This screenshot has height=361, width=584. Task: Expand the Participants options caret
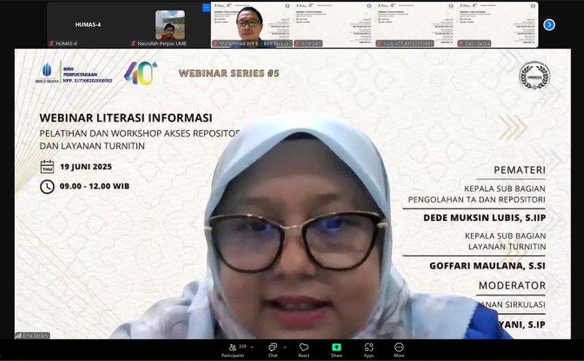click(x=252, y=347)
